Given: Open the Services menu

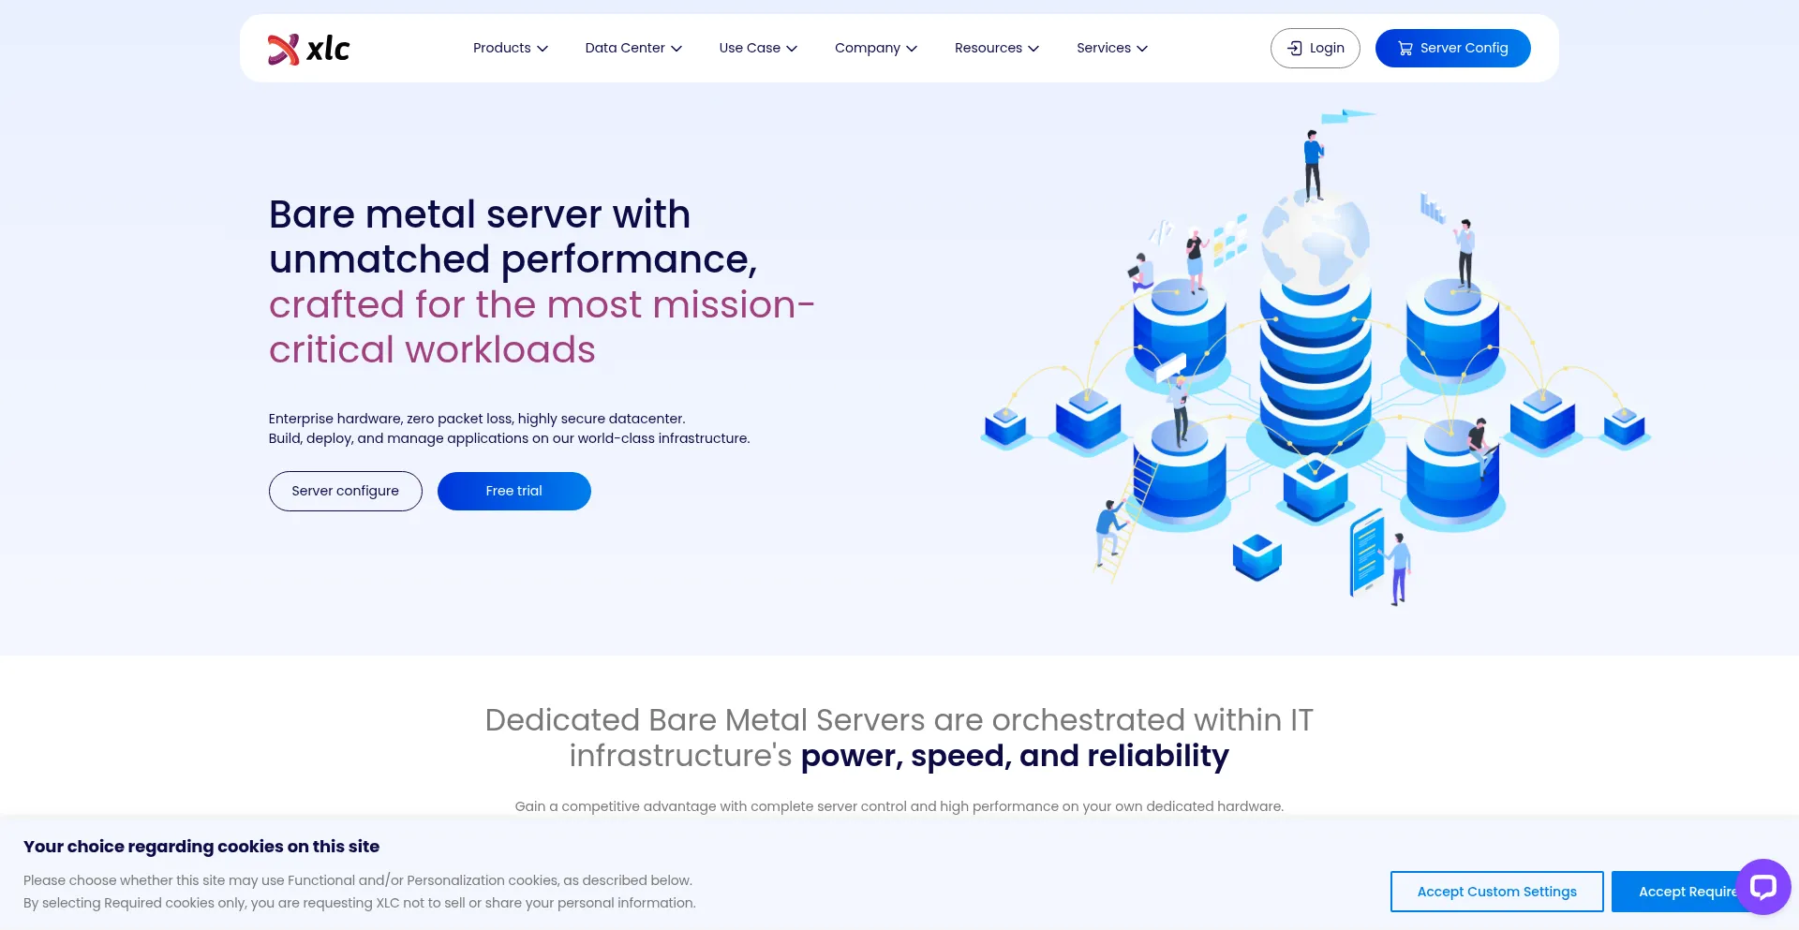Looking at the screenshot, I should pos(1111,49).
